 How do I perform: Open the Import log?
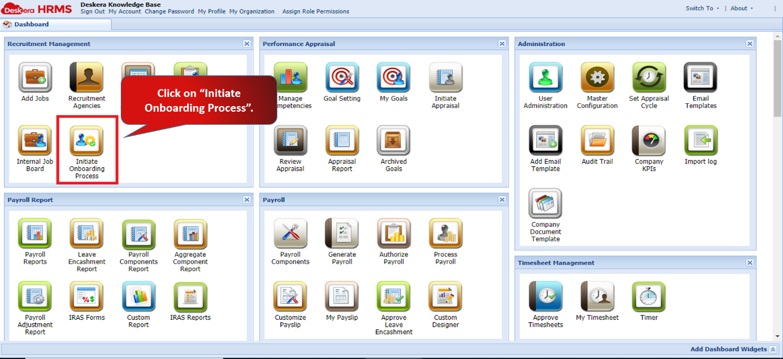coord(701,141)
